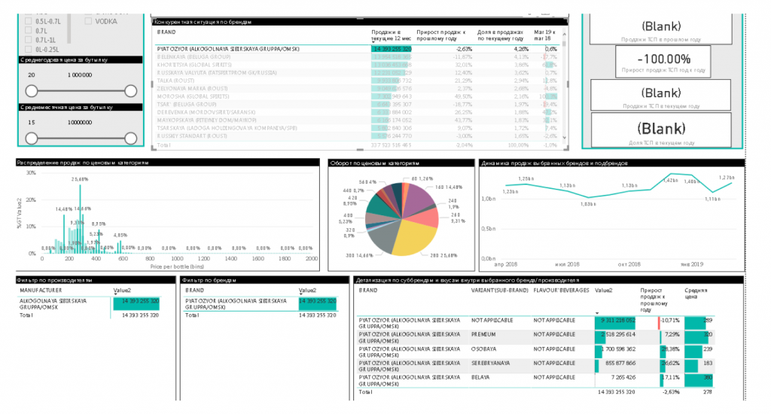This screenshot has width=771, height=414.
Task: Sort MANUFACTURER column header
Action: coord(41,291)
